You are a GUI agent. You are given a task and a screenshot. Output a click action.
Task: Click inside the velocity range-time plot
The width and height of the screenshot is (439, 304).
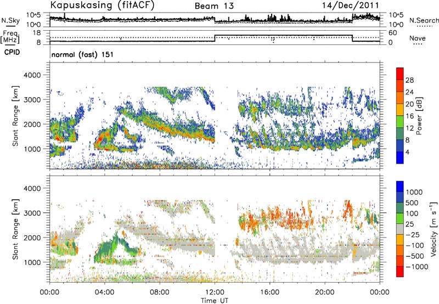pyautogui.click(x=215, y=228)
